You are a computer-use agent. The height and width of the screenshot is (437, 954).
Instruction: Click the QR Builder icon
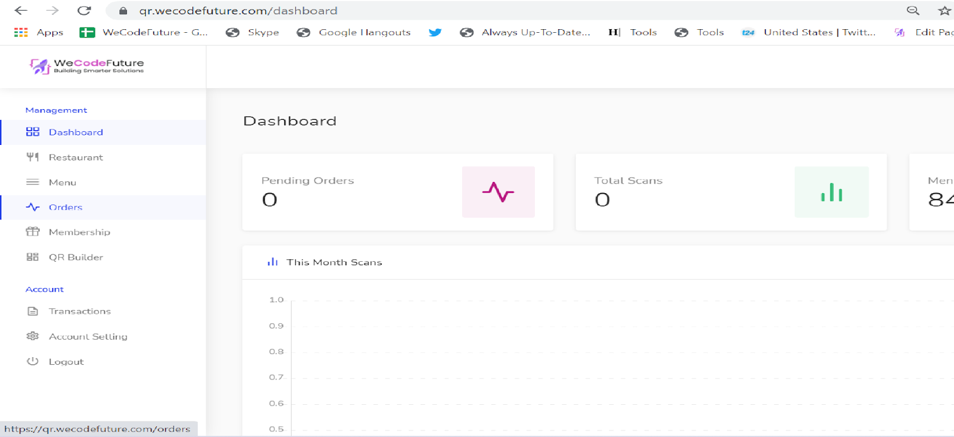tap(33, 257)
